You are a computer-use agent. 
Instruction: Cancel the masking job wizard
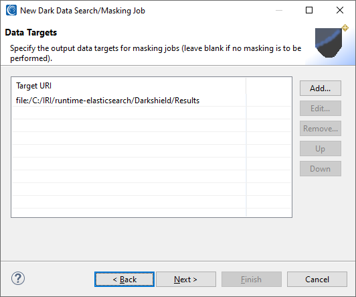(317, 280)
